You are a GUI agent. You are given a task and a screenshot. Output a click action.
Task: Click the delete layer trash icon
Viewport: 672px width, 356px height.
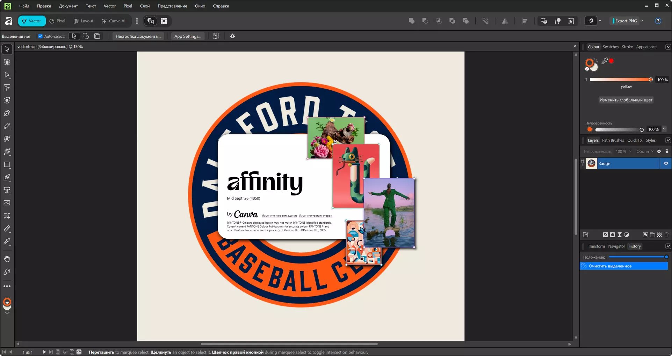pos(666,235)
